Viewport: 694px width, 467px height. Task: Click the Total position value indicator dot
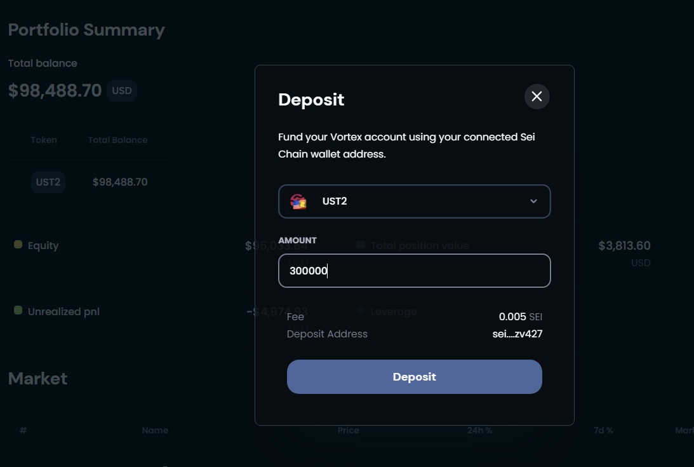[x=361, y=245]
